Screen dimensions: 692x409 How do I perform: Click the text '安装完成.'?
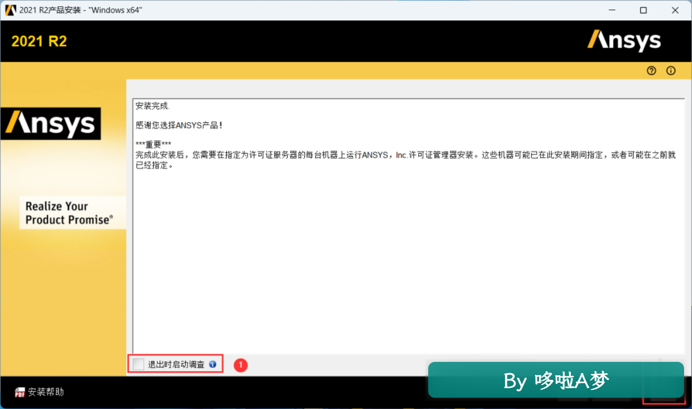[x=152, y=106]
